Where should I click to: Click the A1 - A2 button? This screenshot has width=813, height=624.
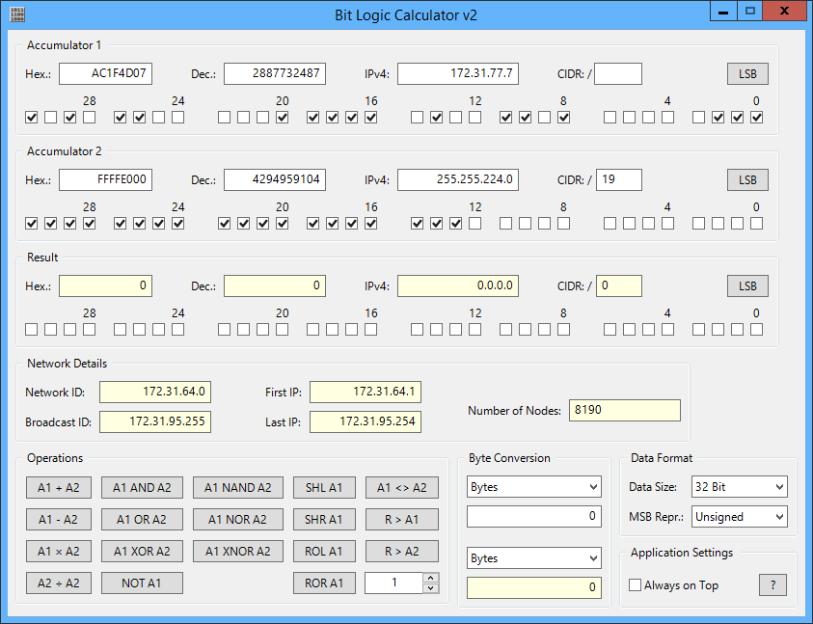59,519
